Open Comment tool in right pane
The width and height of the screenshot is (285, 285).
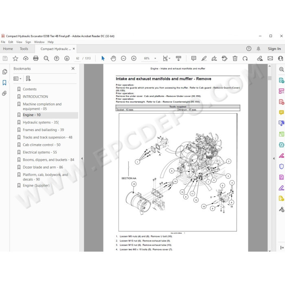pyautogui.click(x=281, y=113)
